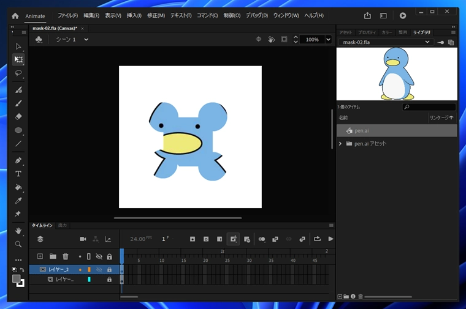Switch to the プロパティ panel tab

click(x=367, y=32)
